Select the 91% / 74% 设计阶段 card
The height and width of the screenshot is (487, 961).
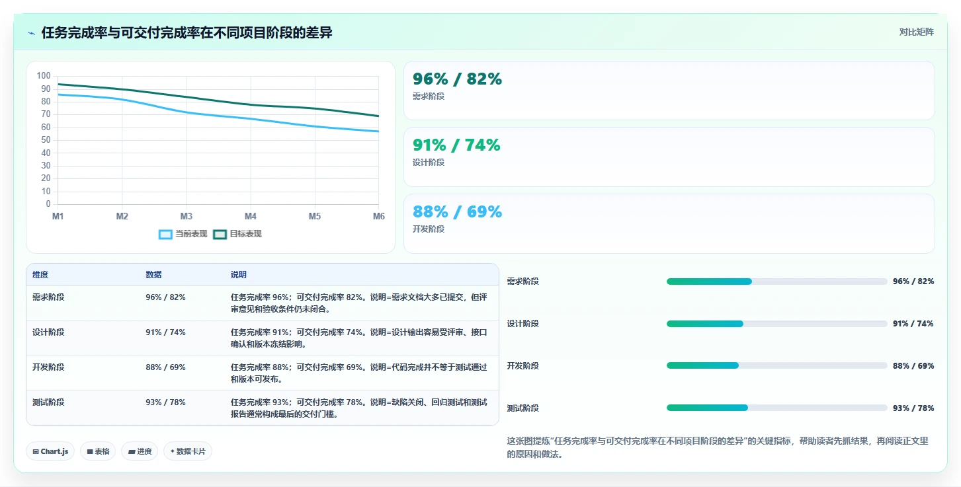(669, 157)
